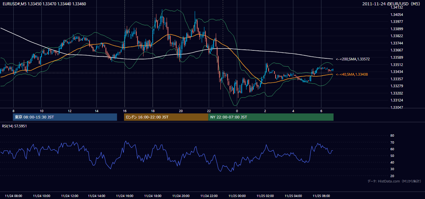Select the 200 SMA 1.33572 label
The image size is (425, 199).
pos(353,59)
